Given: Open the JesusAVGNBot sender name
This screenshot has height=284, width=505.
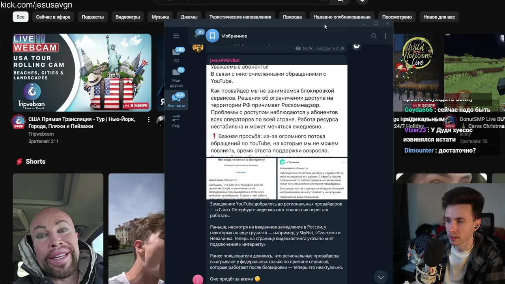Looking at the screenshot, I should coord(225,60).
